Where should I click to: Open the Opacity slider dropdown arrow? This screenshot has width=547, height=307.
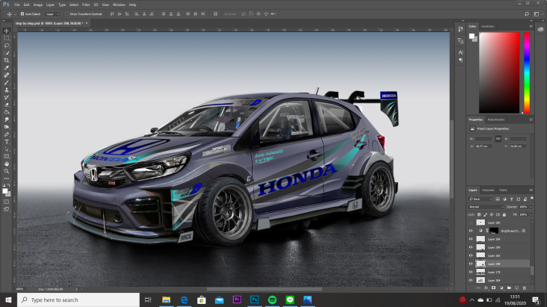[531, 207]
